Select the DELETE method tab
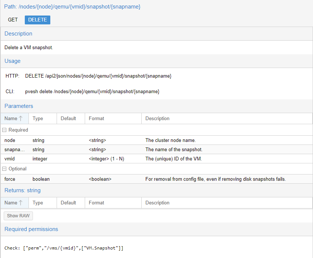 (37, 20)
